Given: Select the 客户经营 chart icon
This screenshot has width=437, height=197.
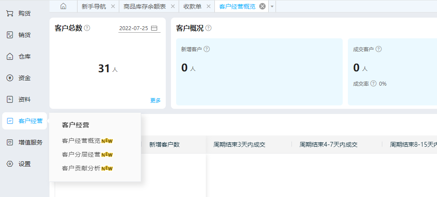Looking at the screenshot, I should (10, 121).
